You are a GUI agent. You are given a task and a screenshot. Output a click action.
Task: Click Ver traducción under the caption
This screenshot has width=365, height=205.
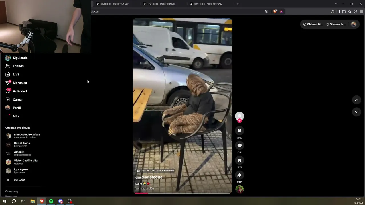tap(145, 188)
